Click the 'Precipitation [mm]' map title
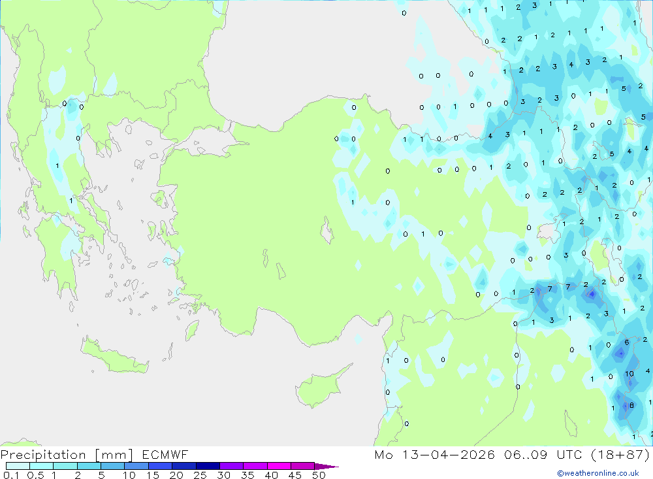 tap(67, 455)
